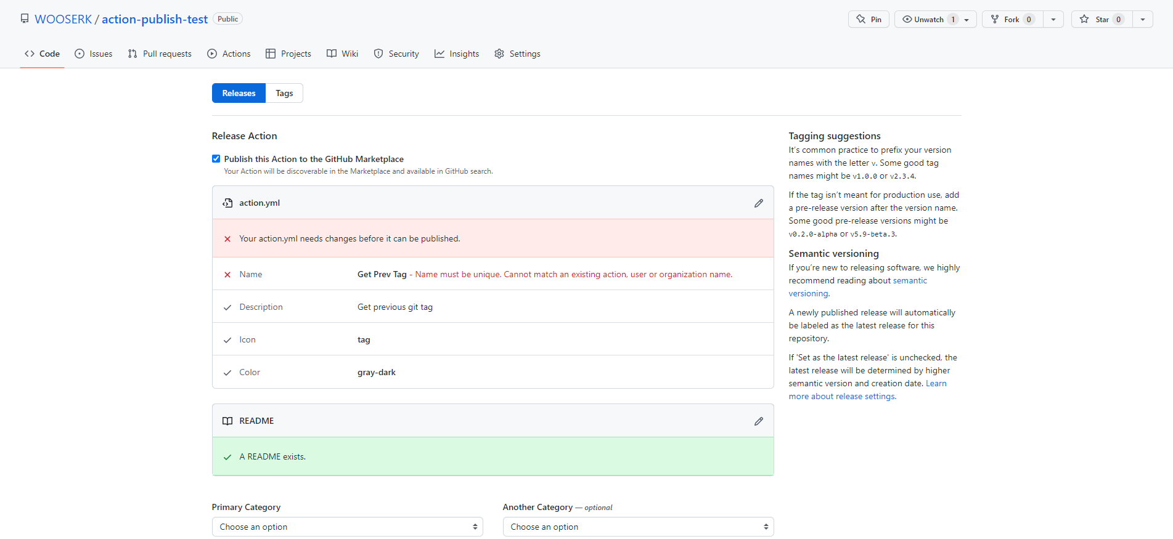Click the star icon
This screenshot has width=1173, height=539.
(x=1084, y=19)
